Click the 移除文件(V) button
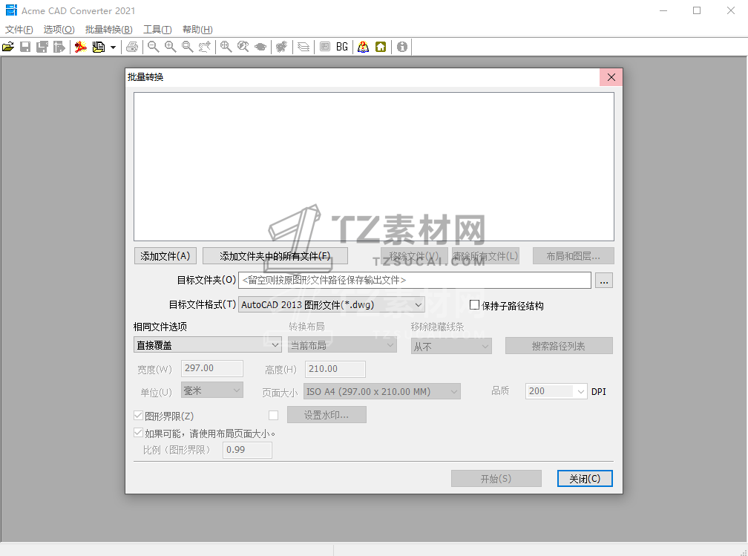The width and height of the screenshot is (748, 556). tap(414, 256)
